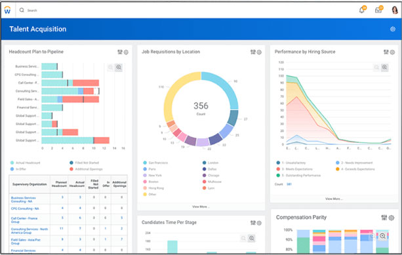The image size is (402, 255).
Task: Click planned headcount 11 for Consulting Services
Action: pyautogui.click(x=62, y=228)
